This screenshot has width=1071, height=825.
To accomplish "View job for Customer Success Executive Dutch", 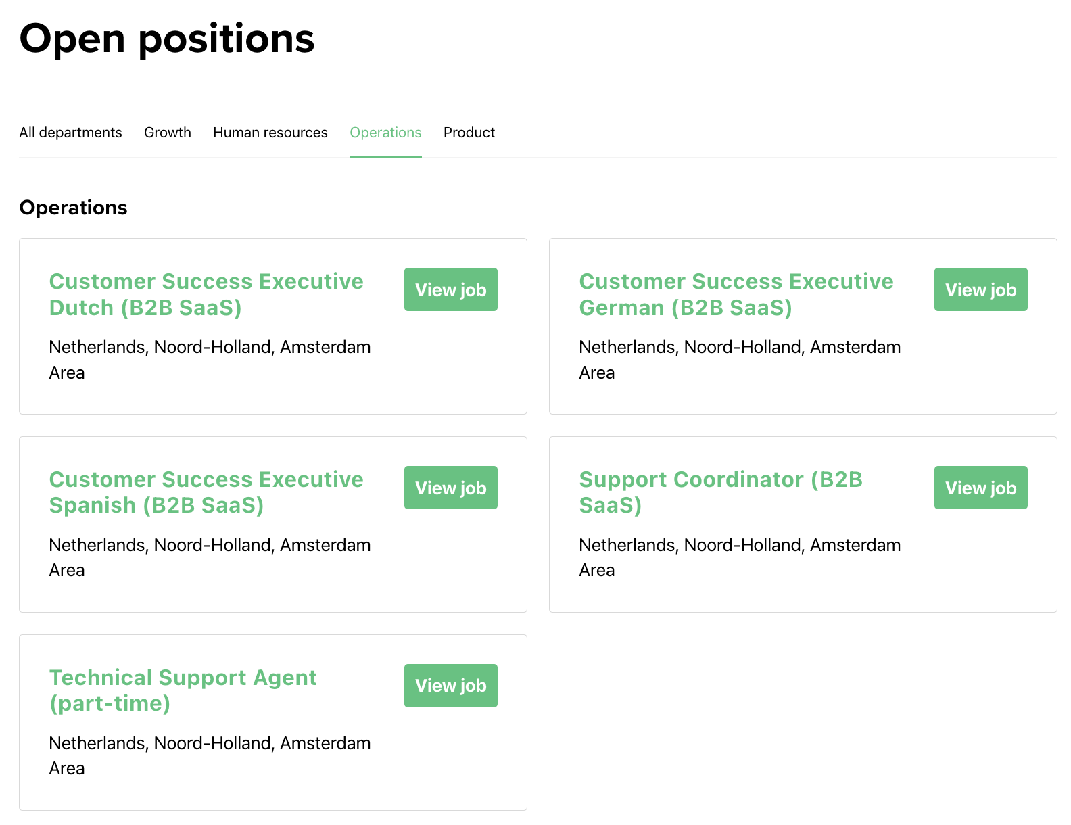I will 450,289.
